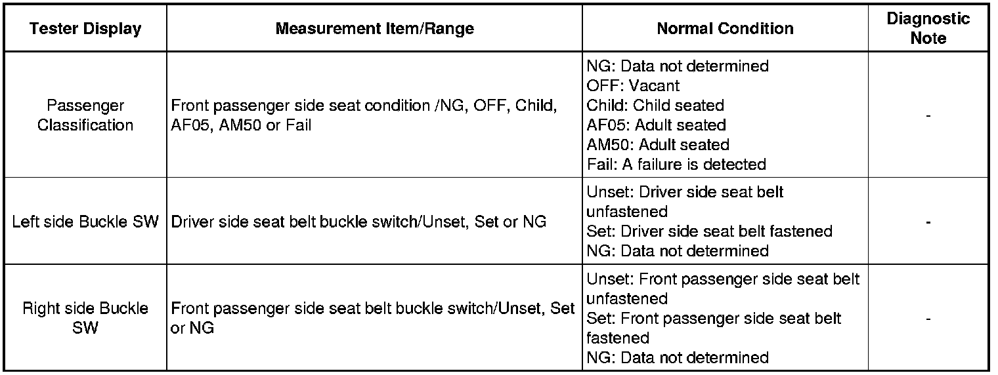This screenshot has width=998, height=375.
Task: Click the Right side Buckle SW cell
Action: (x=85, y=318)
